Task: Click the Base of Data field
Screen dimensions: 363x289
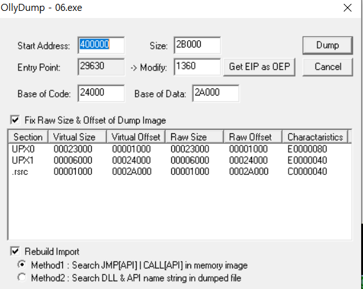Action: [215, 94]
